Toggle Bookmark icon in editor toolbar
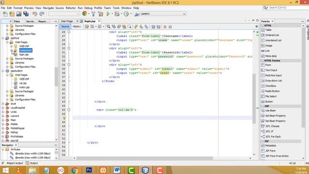This screenshot has height=174, width=309. pos(146,27)
